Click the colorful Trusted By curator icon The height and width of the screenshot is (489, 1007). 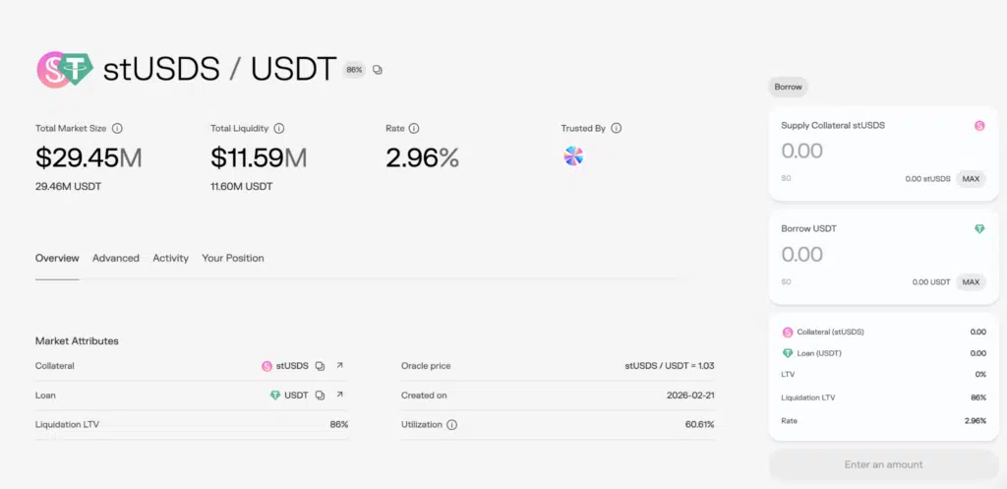(x=573, y=155)
